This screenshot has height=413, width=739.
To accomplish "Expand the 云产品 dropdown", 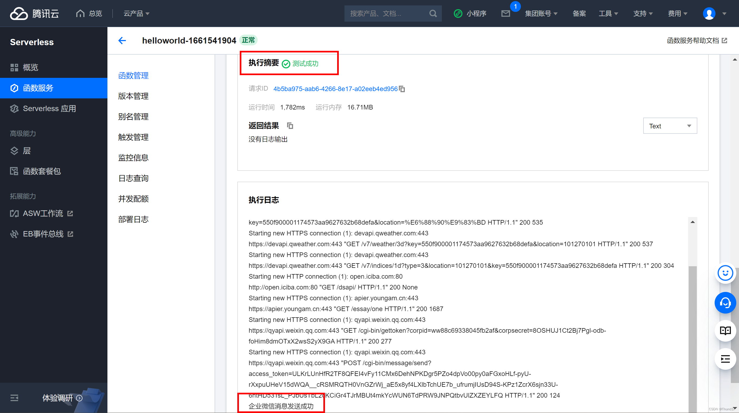I will [136, 14].
